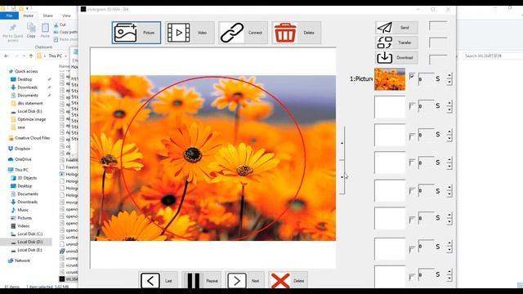The image size is (523, 294).
Task: Click the Back arrow in File Explorer
Action: click(x=7, y=56)
